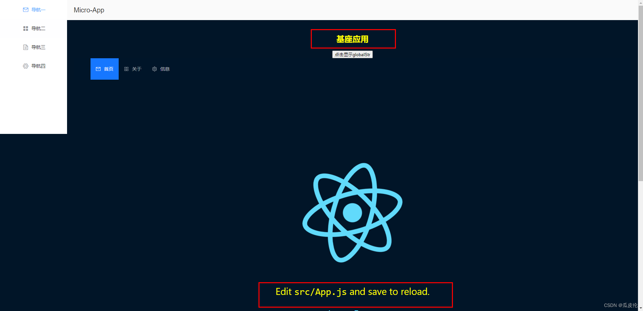The width and height of the screenshot is (643, 311).
Task: Click the 点击显示globalStr button
Action: tap(352, 55)
